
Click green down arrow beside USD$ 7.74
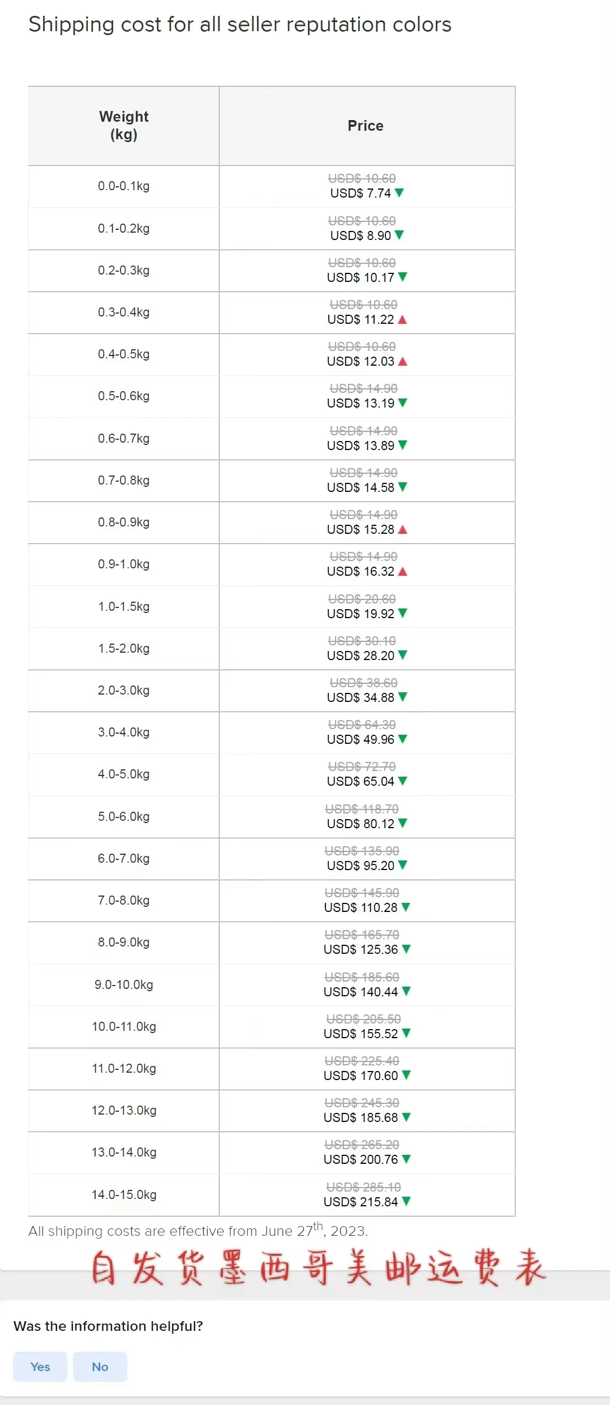point(399,193)
